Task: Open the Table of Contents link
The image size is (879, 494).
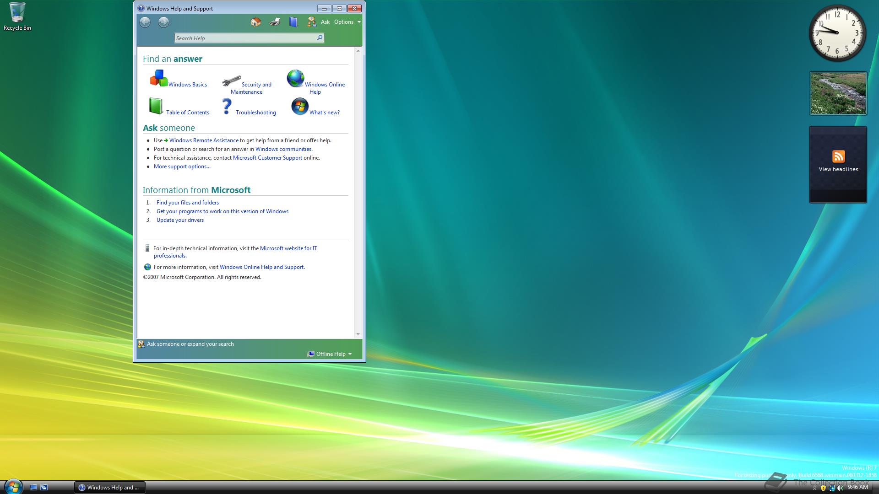Action: (x=188, y=113)
